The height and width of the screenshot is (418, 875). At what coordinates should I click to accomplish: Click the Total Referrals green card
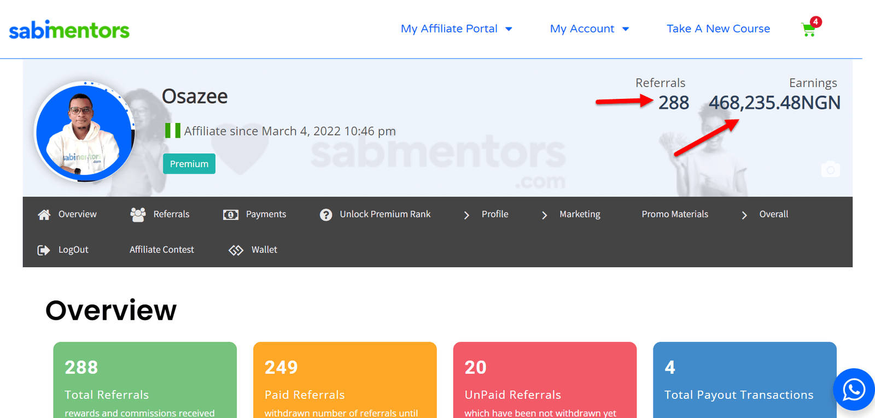coord(145,380)
